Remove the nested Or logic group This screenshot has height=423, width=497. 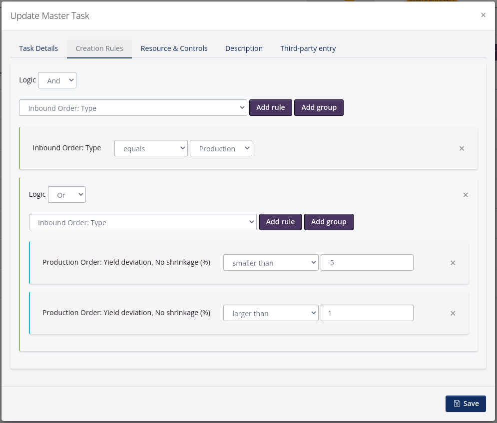coord(466,195)
